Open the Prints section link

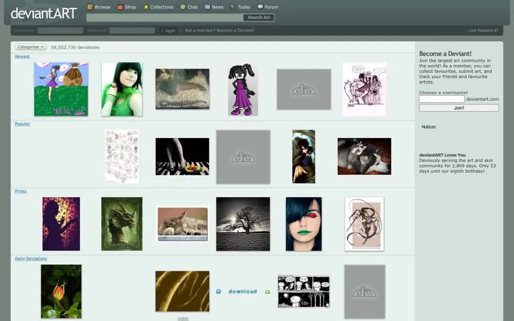pyautogui.click(x=21, y=192)
